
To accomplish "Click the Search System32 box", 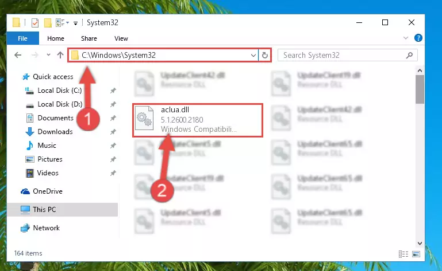I will point(347,55).
